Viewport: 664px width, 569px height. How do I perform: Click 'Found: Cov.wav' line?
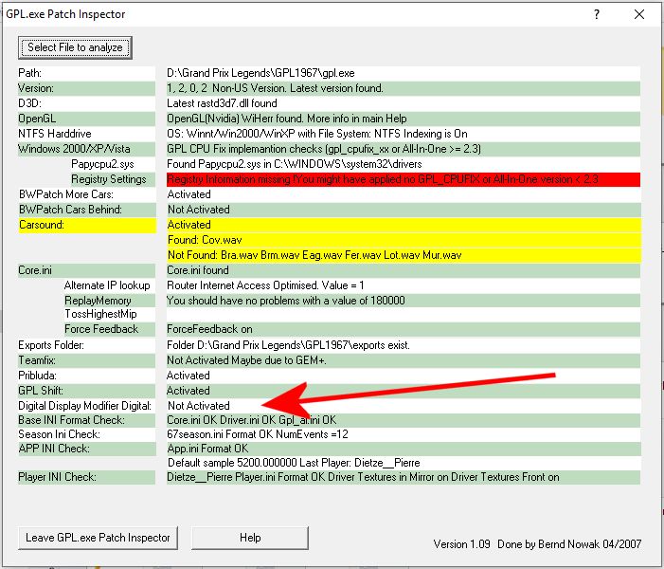click(x=404, y=240)
